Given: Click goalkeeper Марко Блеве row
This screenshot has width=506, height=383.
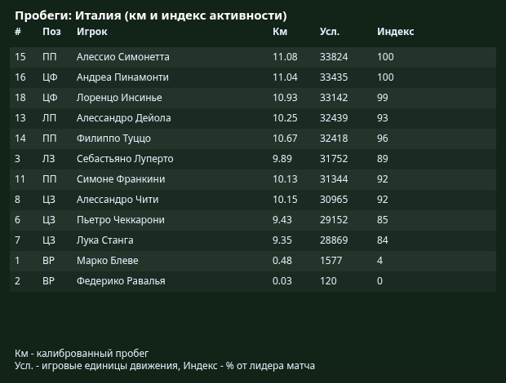Looking at the screenshot, I should [253, 261].
